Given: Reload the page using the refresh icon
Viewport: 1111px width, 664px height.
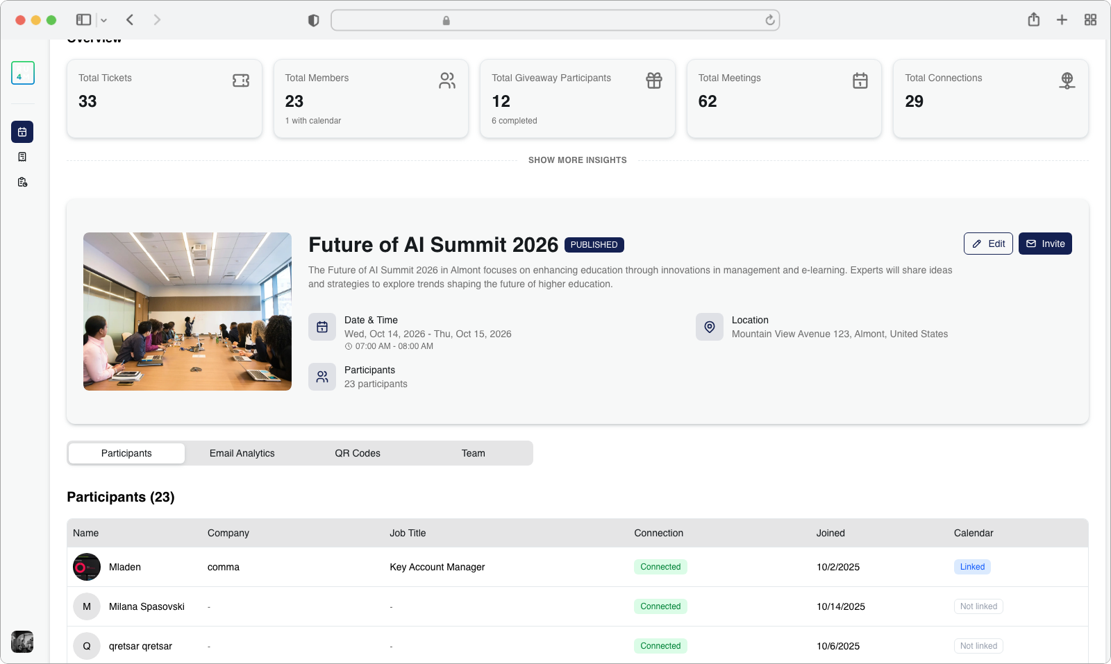Looking at the screenshot, I should point(769,20).
